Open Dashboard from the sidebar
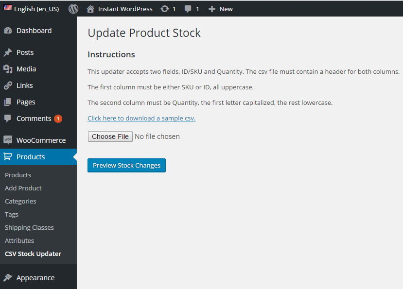 (x=34, y=31)
